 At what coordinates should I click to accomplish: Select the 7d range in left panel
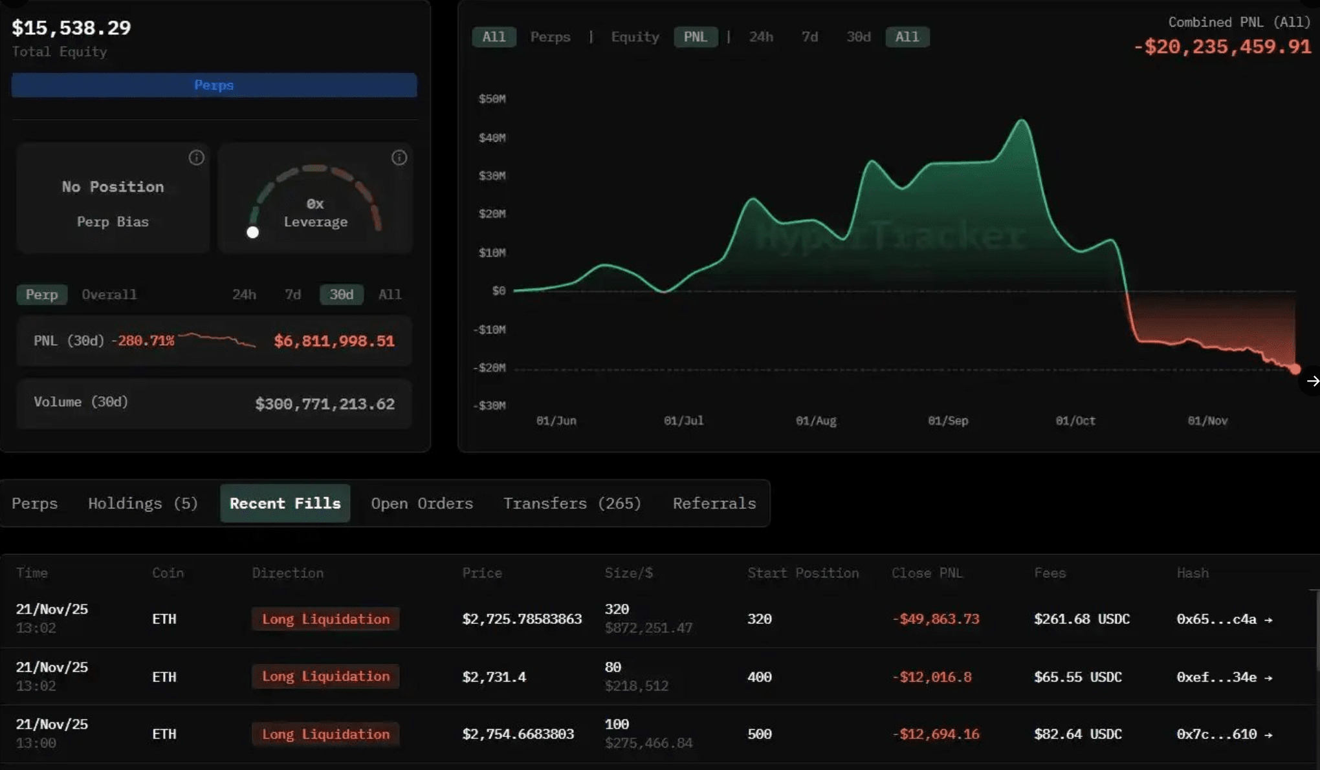(292, 295)
